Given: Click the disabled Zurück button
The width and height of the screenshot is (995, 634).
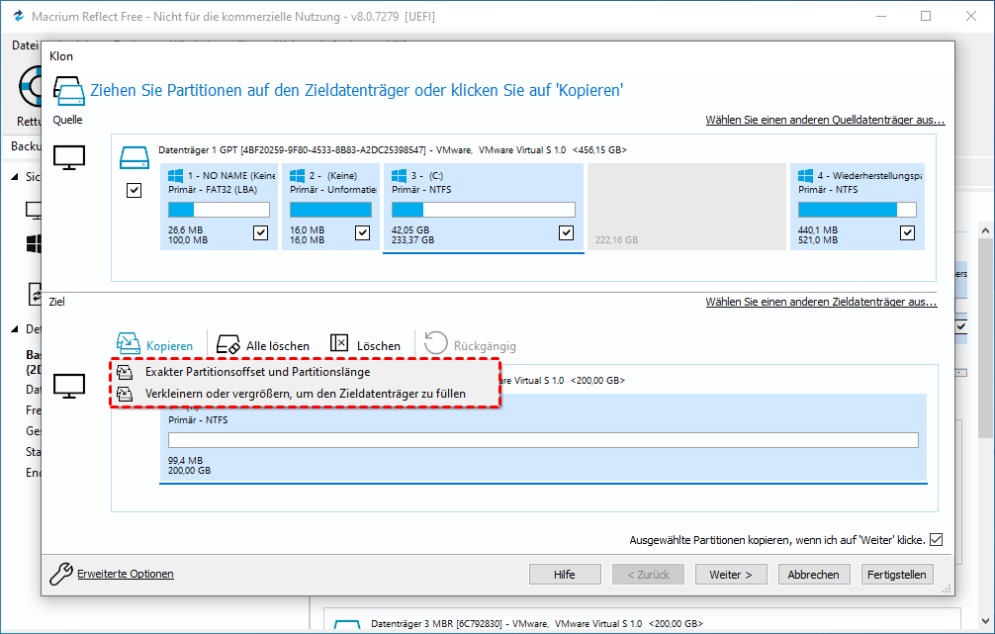Looking at the screenshot, I should coord(648,575).
